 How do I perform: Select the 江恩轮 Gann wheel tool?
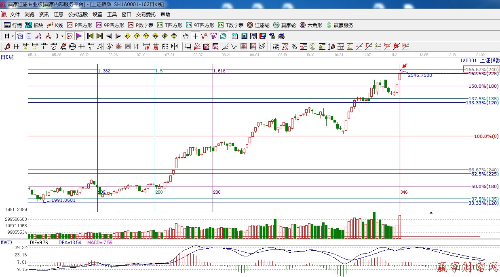258,25
